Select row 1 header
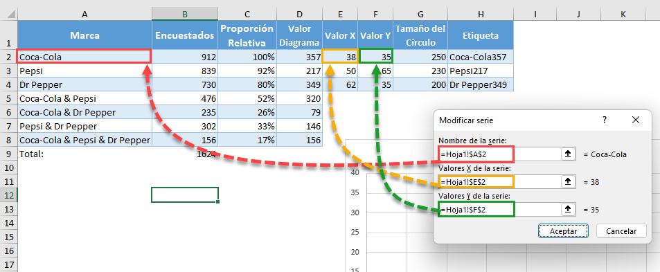 (x=8, y=35)
